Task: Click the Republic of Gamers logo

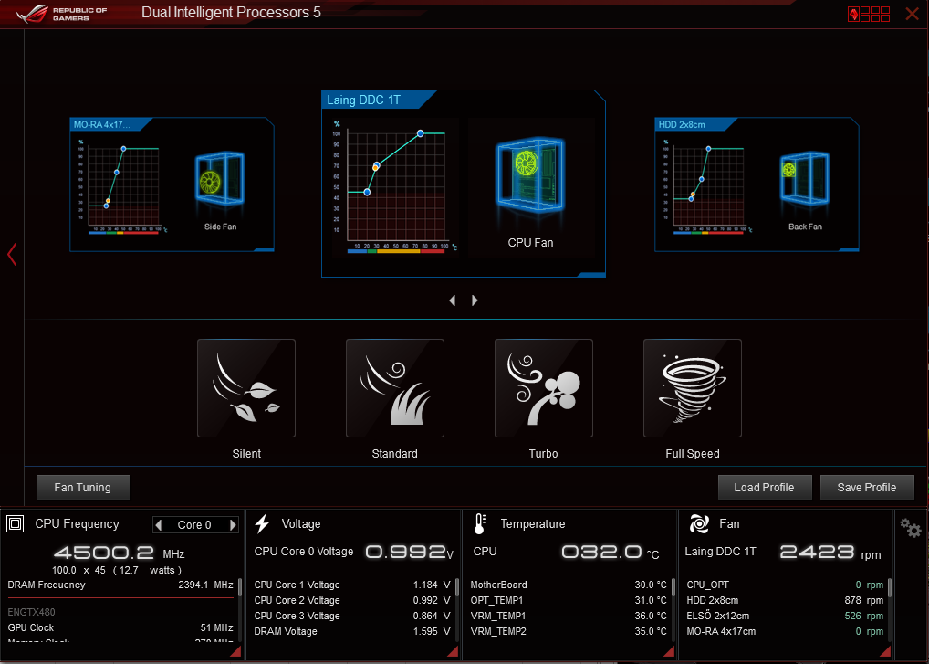Action: 62,14
